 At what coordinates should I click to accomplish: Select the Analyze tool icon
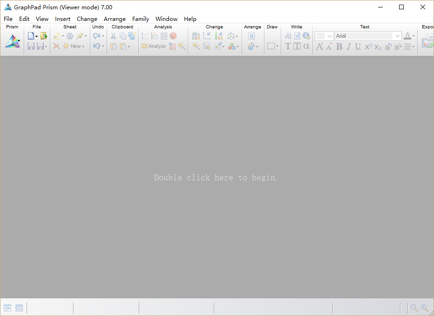154,46
